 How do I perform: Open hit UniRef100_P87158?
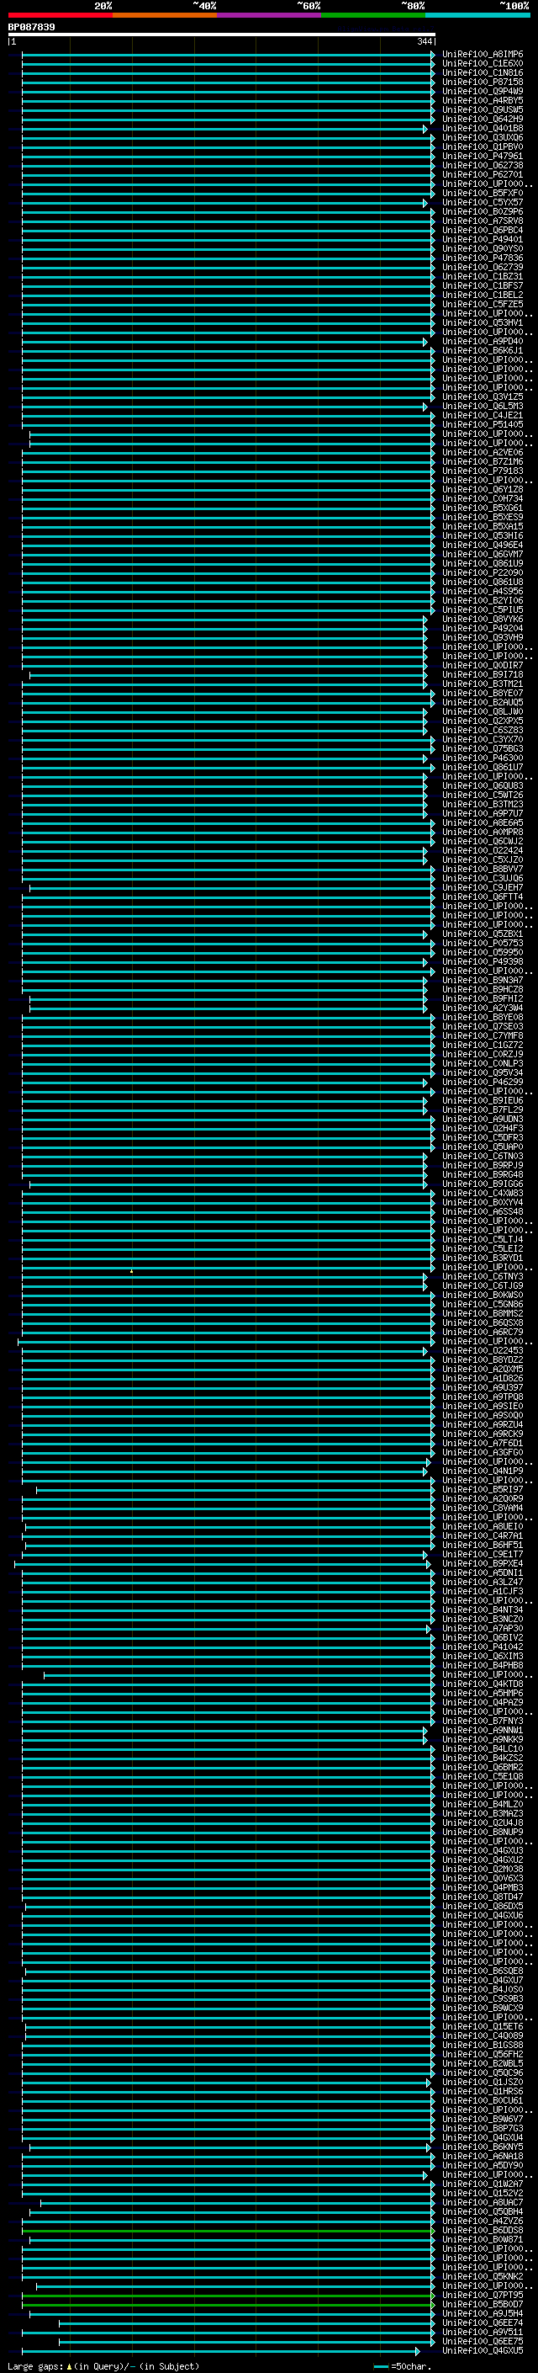(483, 82)
